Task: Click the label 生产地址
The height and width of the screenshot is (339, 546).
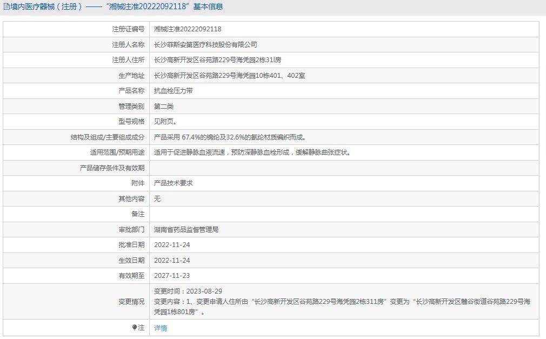Action: [131, 76]
